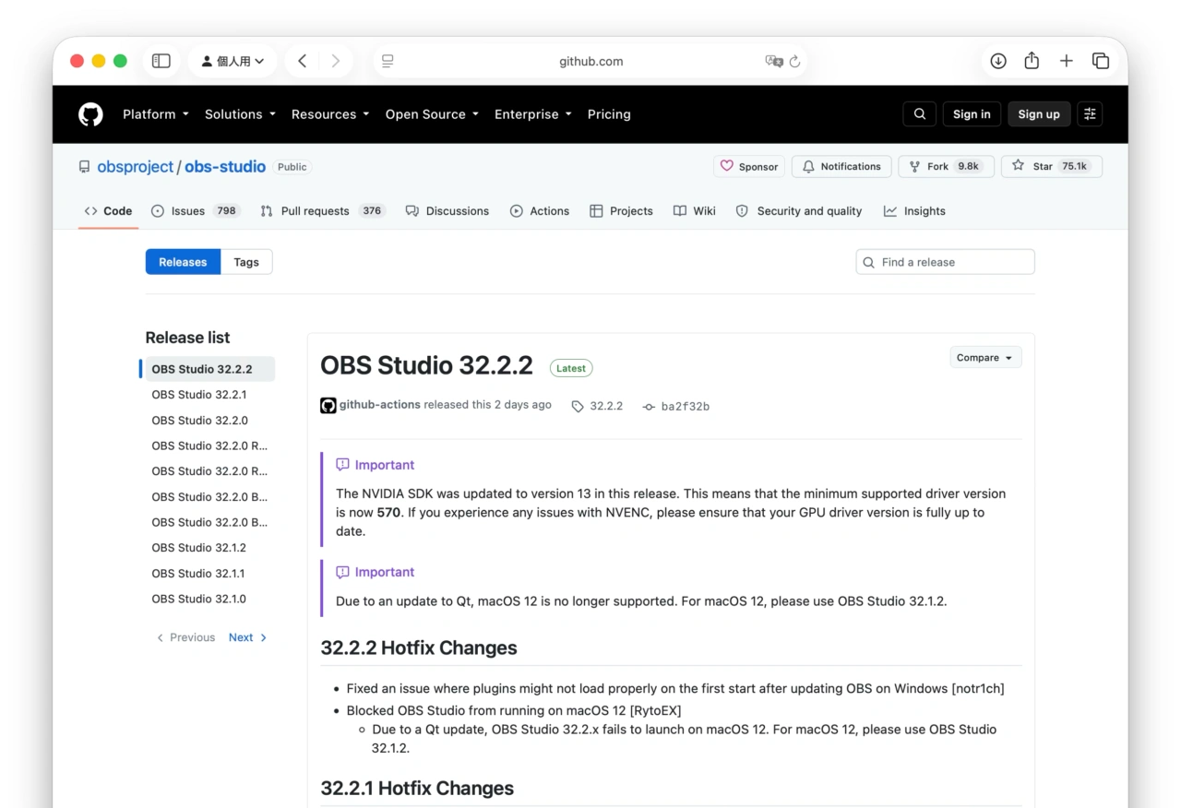This screenshot has height=808, width=1181.
Task: Open the Compare dropdown
Action: [x=985, y=358]
